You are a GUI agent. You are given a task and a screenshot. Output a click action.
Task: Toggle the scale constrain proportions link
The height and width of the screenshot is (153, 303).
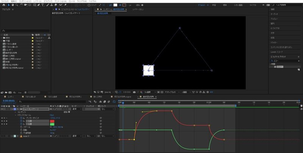[x=51, y=127]
